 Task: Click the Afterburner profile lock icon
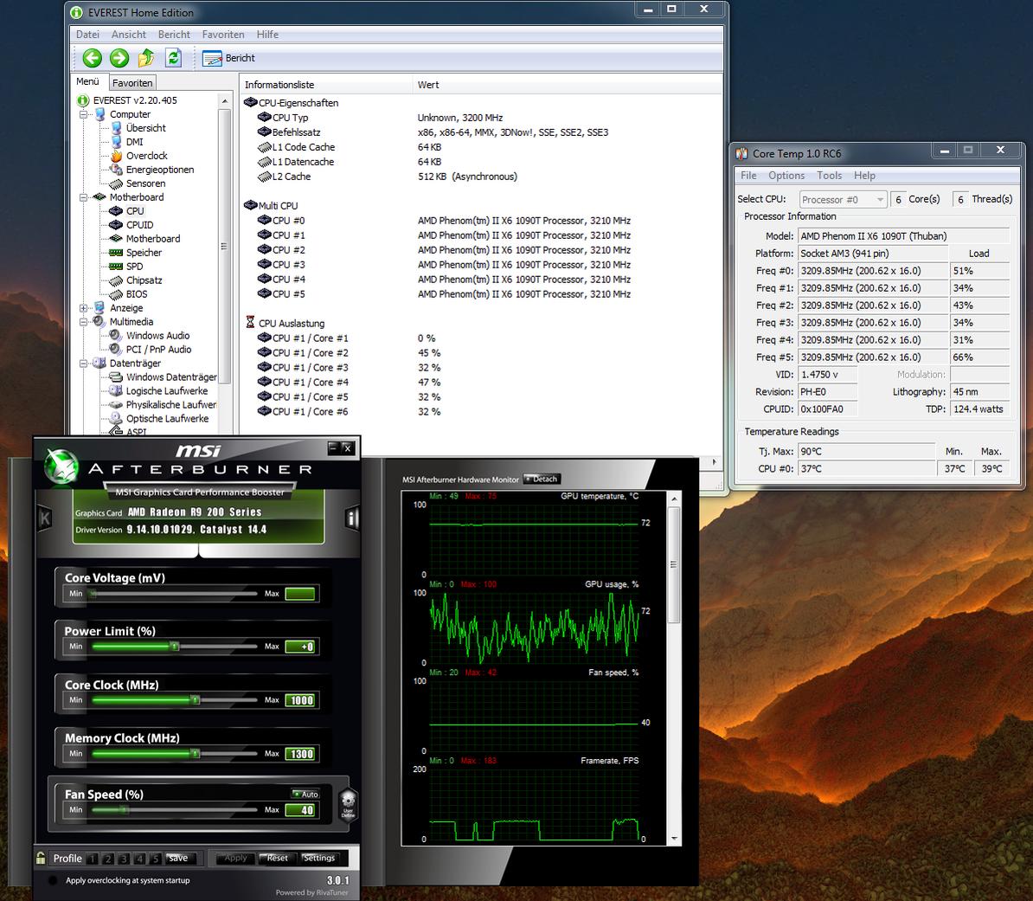coord(41,859)
